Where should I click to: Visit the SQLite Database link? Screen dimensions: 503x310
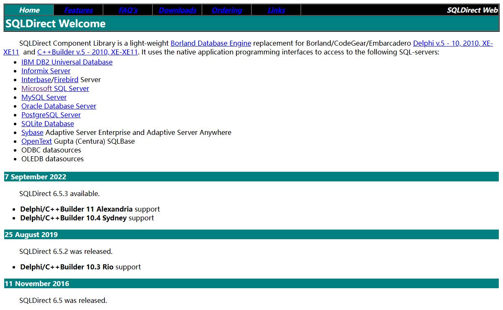[48, 124]
